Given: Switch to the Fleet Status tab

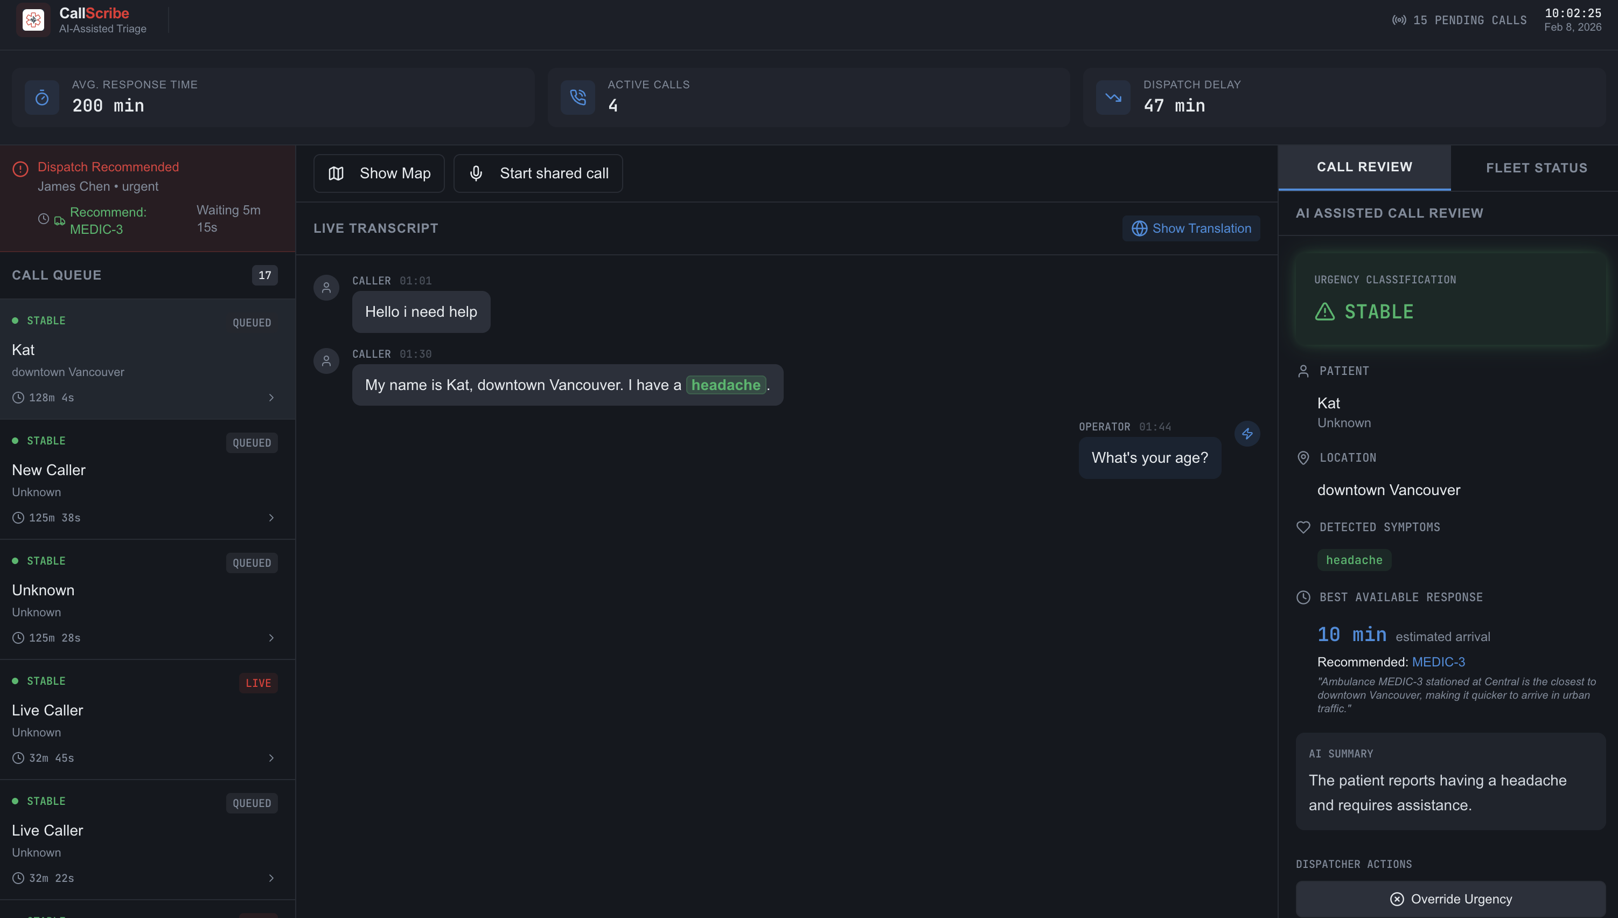Looking at the screenshot, I should [x=1536, y=168].
